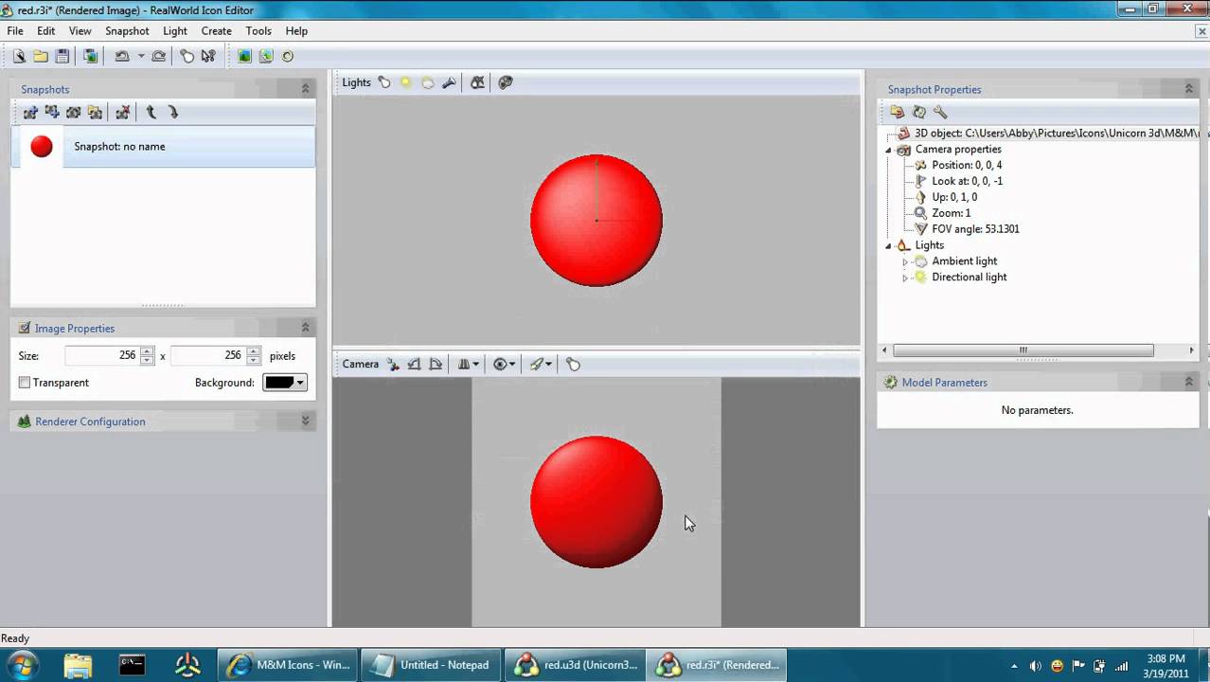1210x682 pixels.
Task: Add a new snapshot in the Snapshots panel
Action: (x=30, y=113)
